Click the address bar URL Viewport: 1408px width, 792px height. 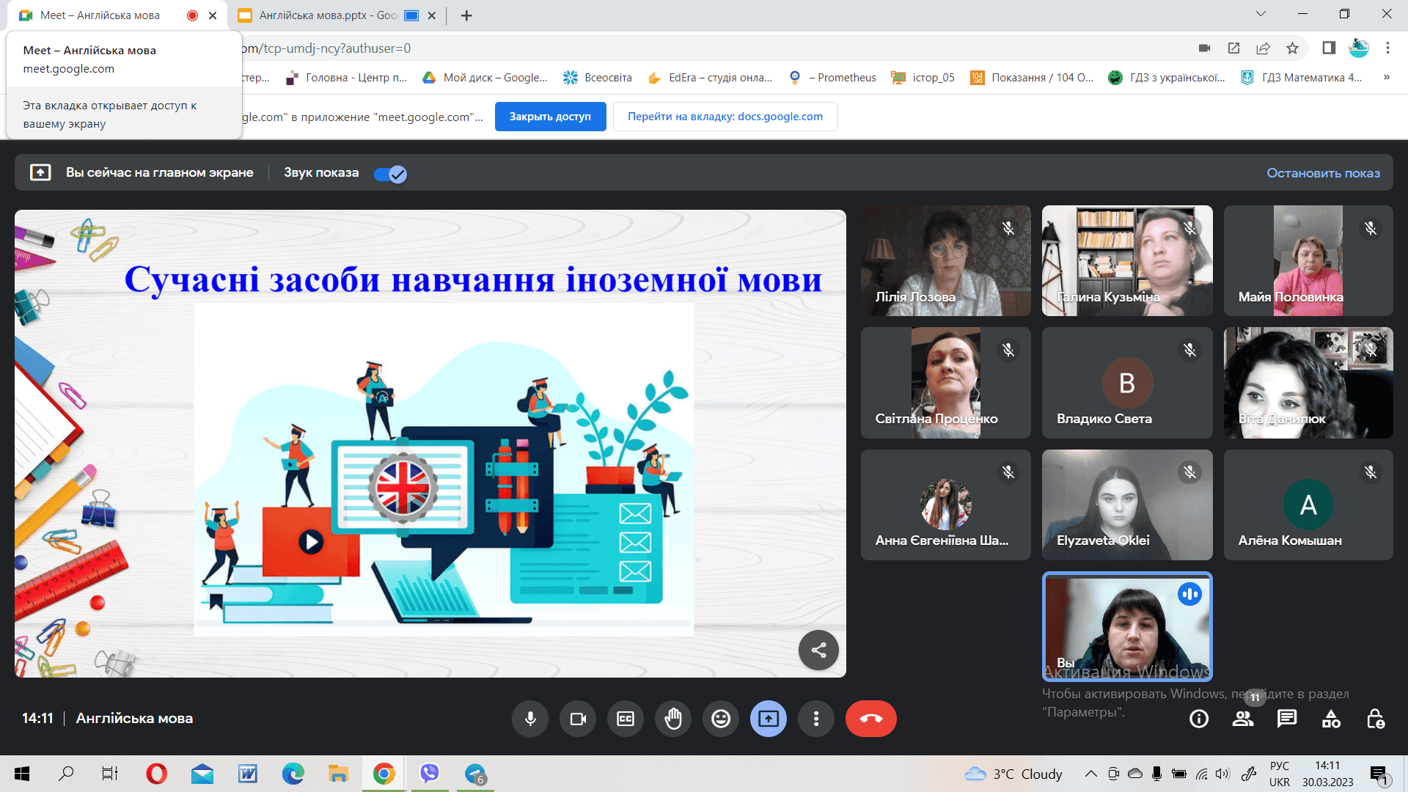[x=326, y=48]
